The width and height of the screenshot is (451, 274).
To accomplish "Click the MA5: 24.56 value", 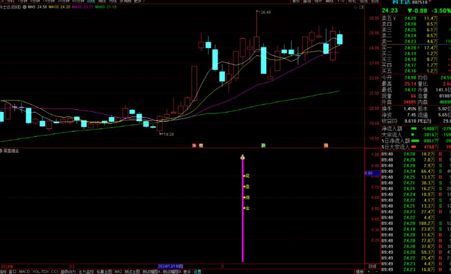I will click(37, 7).
